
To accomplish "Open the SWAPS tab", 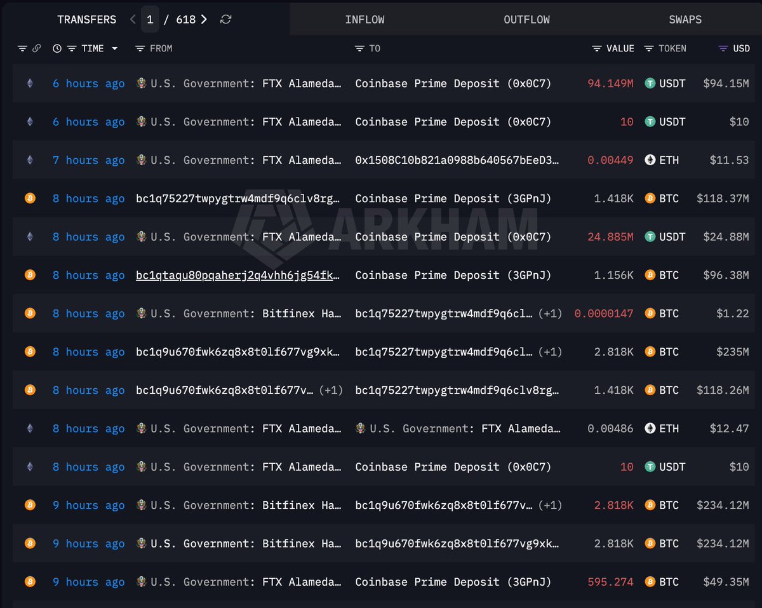I will pos(685,20).
